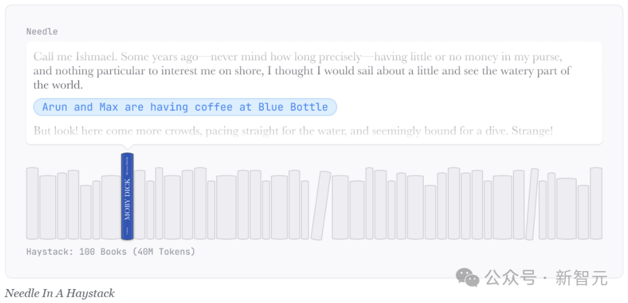The width and height of the screenshot is (628, 303).
Task: Click the tooltip pointer arrow above Moby Dick
Action: [x=127, y=147]
